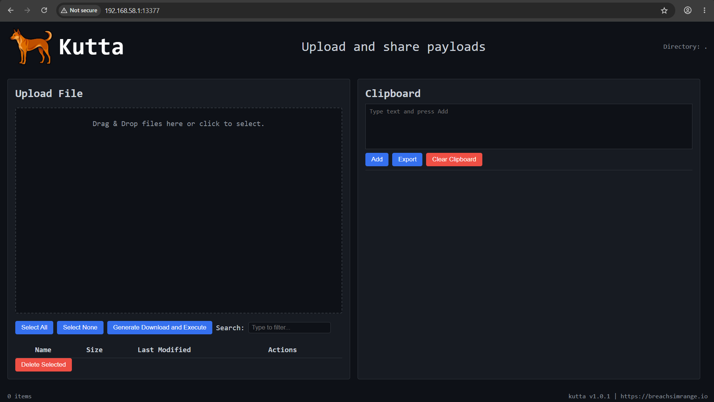
Task: Click the drag and drop upload area
Action: click(179, 210)
